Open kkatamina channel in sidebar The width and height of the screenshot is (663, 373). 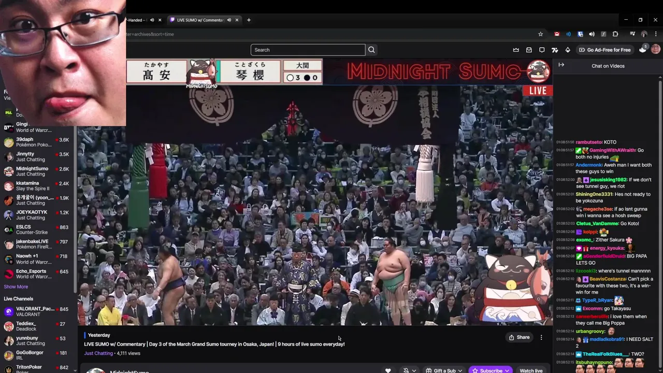coord(37,186)
